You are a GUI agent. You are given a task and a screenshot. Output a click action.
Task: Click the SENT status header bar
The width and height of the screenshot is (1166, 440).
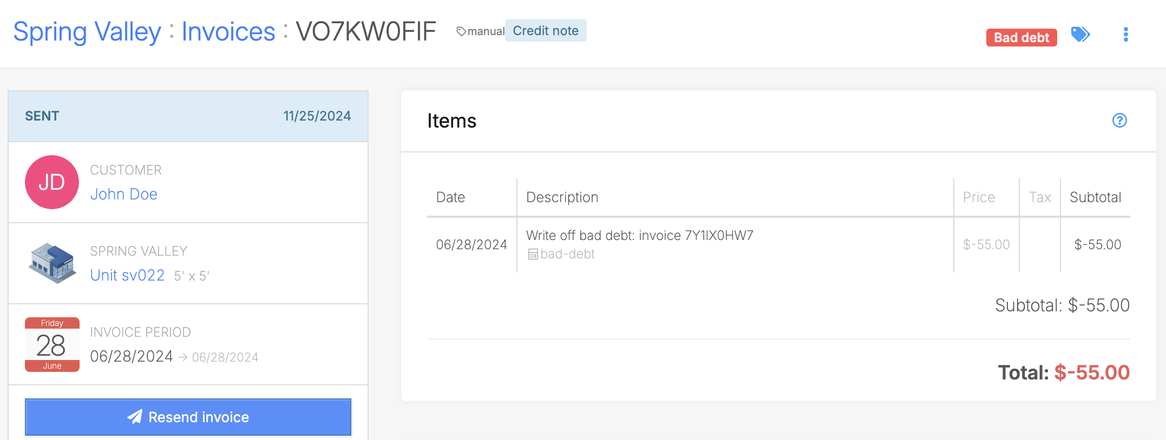(188, 116)
